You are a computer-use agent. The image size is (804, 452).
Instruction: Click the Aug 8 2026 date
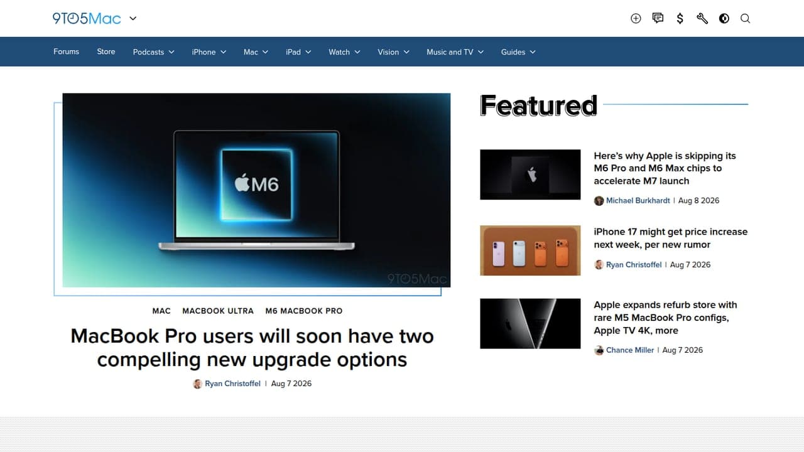[x=699, y=201]
